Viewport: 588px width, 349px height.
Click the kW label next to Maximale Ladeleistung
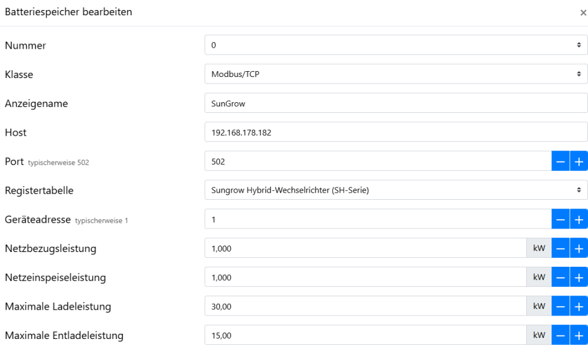pos(539,306)
